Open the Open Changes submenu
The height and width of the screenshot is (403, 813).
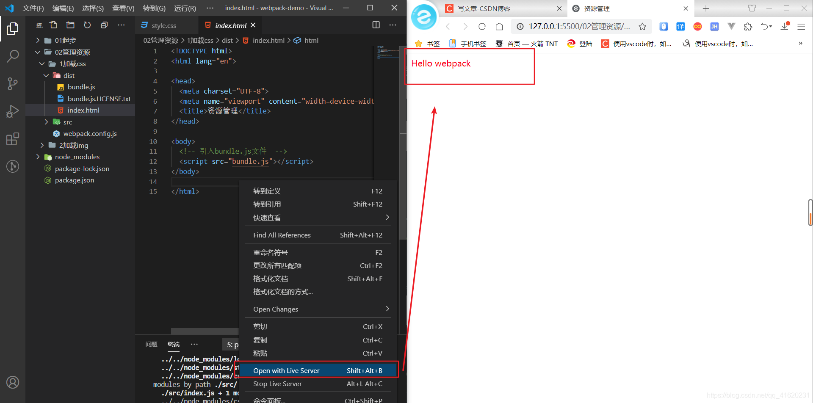coord(318,309)
